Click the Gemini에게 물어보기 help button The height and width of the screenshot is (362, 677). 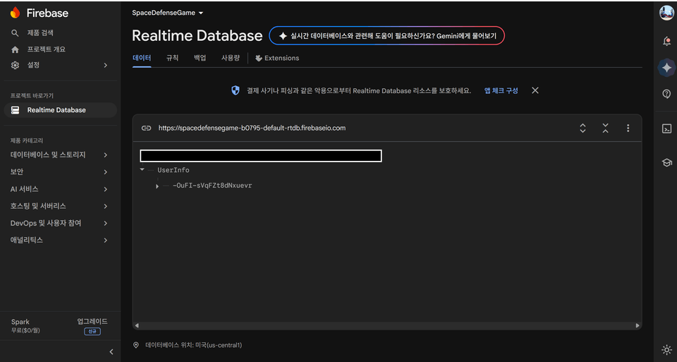[386, 36]
